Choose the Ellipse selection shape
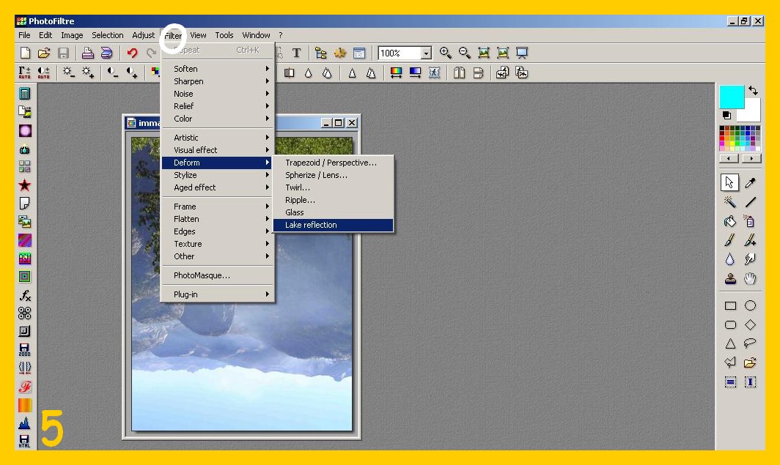Image resolution: width=780 pixels, height=465 pixels. coord(750,306)
